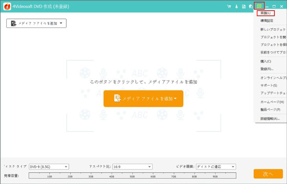Select 言語(L) from the menu
Image resolution: width=287 pixels, height=184 pixels.
265,13
